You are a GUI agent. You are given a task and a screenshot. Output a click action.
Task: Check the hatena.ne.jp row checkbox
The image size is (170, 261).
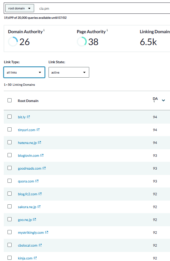(x=9, y=142)
